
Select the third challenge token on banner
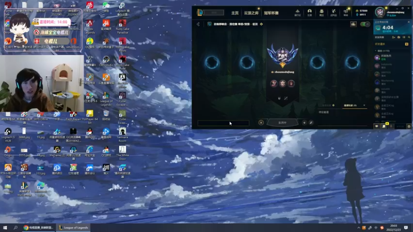291,84
